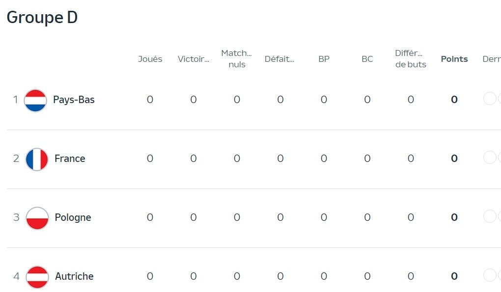
Task: Click the Austria flag icon
Action: tap(37, 277)
